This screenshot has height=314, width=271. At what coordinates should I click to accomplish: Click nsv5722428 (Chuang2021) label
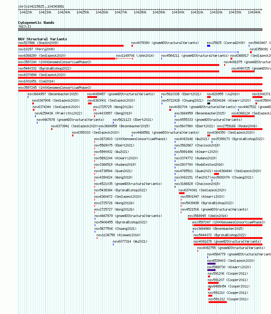tap(182, 100)
